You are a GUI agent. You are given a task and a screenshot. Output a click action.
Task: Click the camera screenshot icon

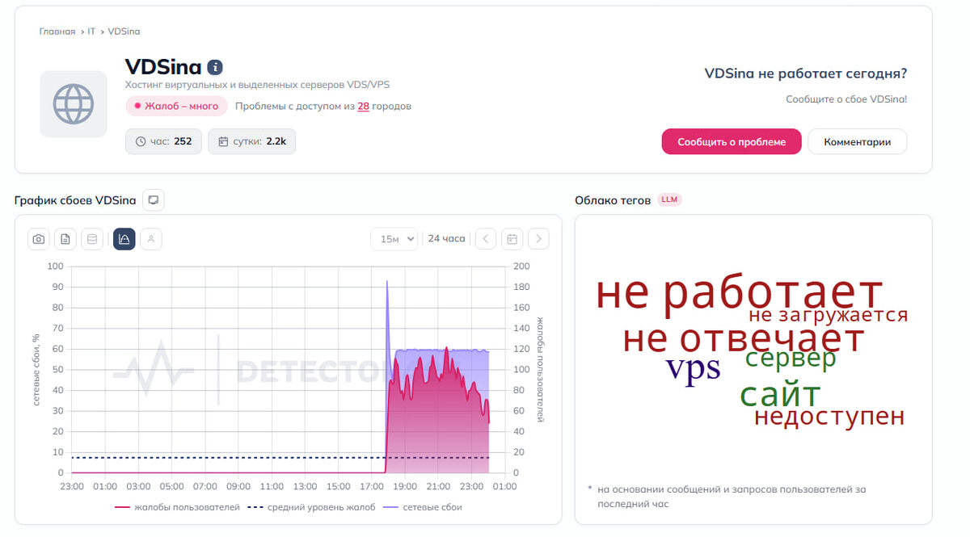39,239
